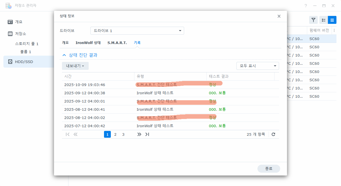Image resolution: width=341 pixels, height=186 pixels.
Task: Collapse the 상태 진단 결과 section
Action: tap(65, 55)
